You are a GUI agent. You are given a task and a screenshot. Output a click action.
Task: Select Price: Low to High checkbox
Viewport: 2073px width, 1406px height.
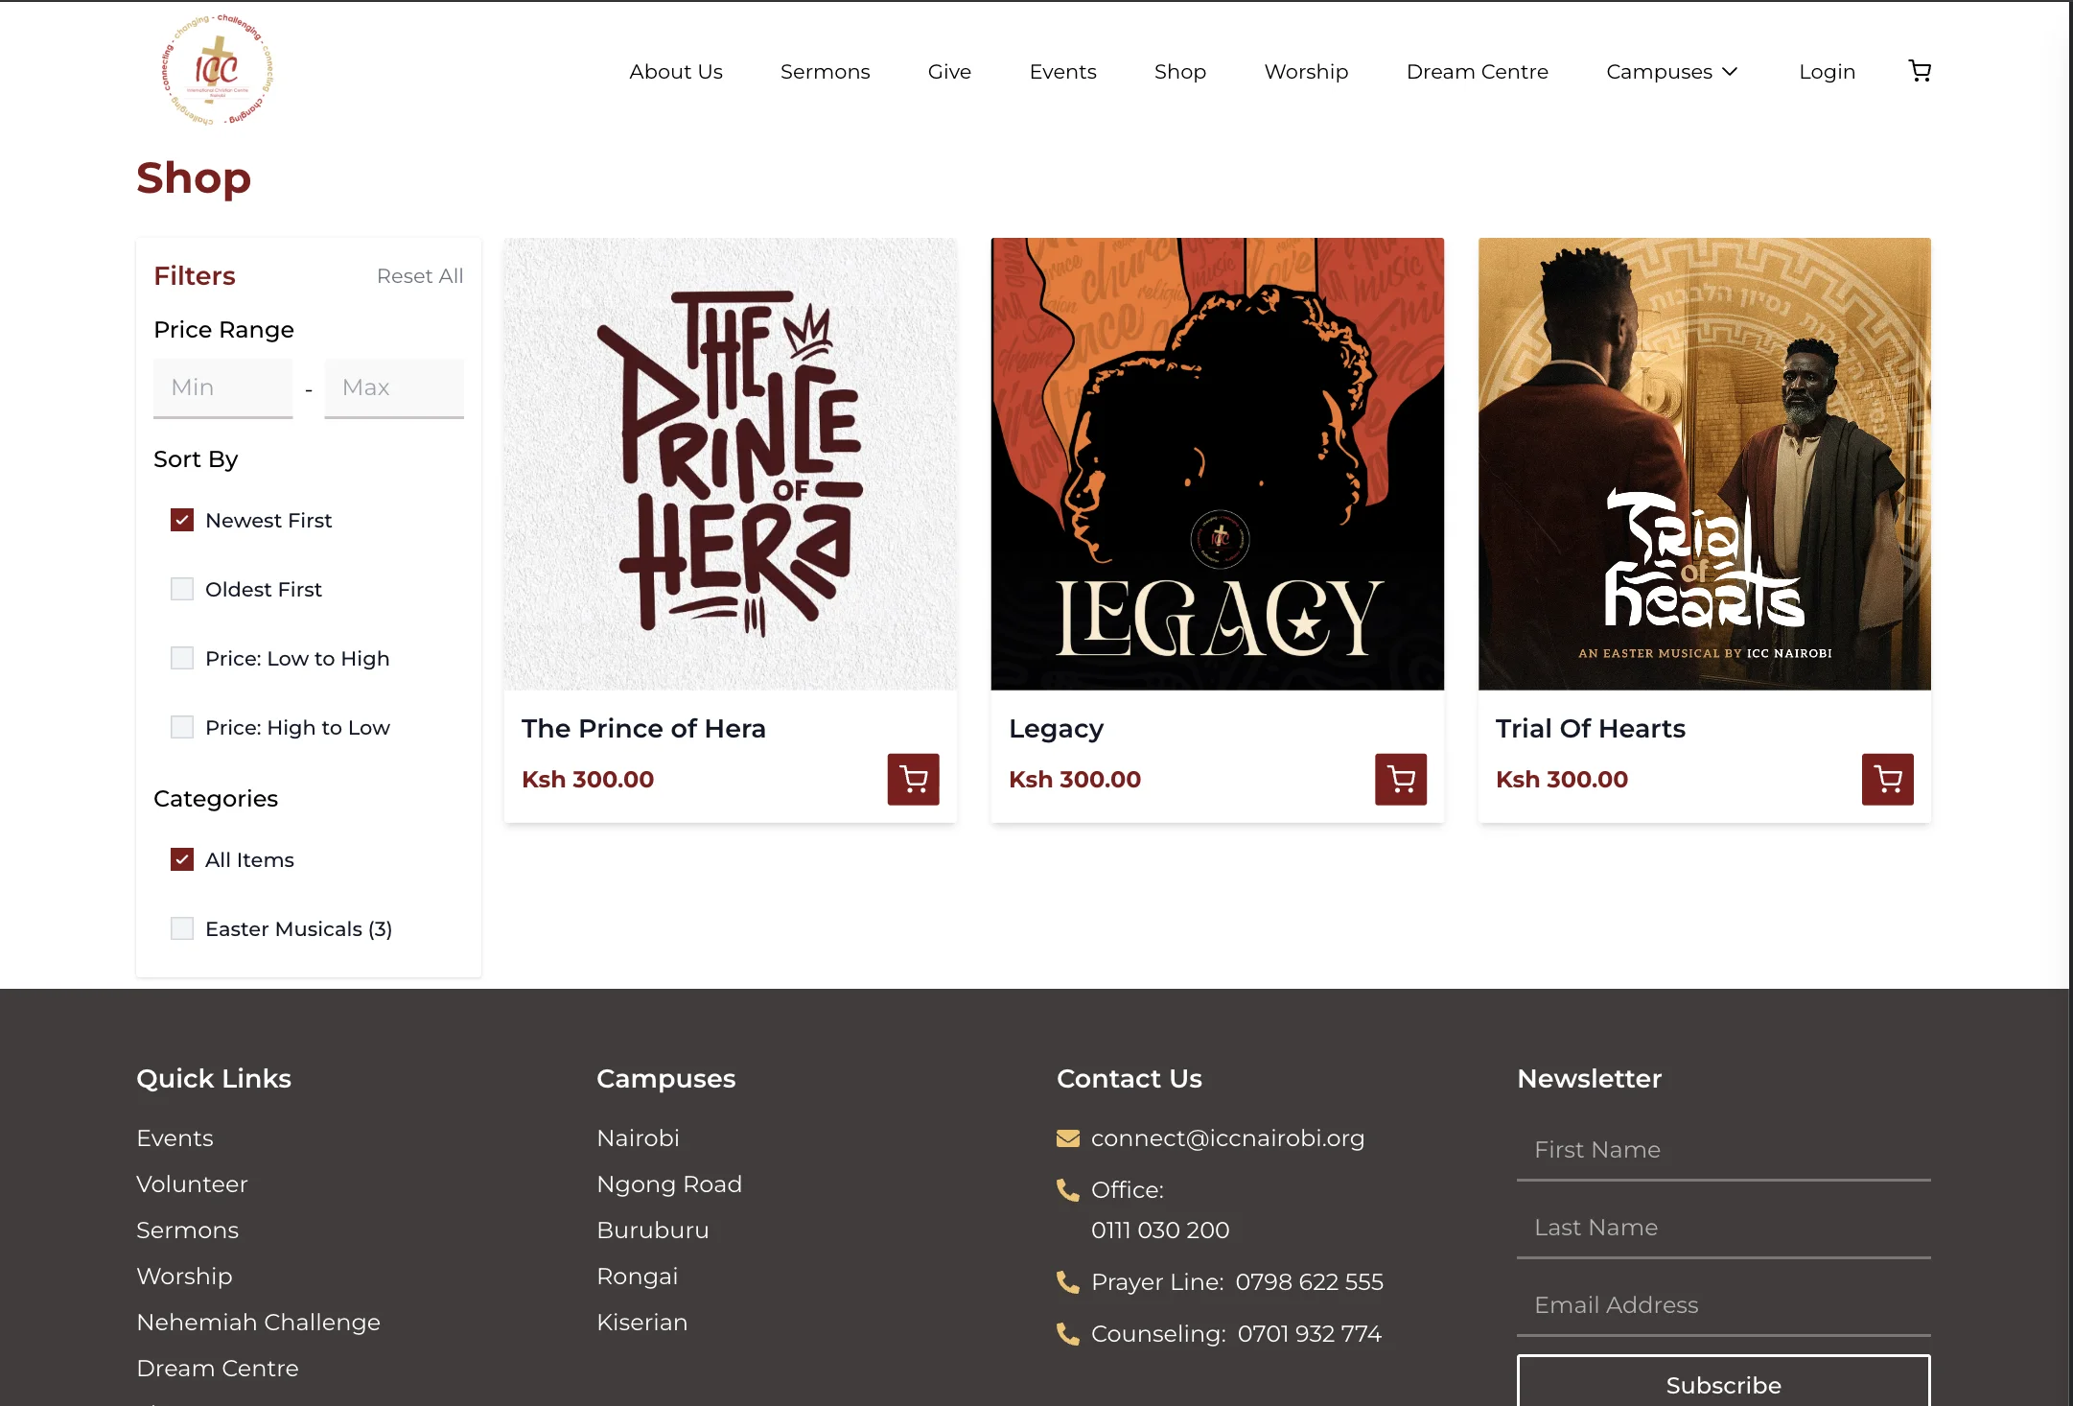(x=182, y=658)
